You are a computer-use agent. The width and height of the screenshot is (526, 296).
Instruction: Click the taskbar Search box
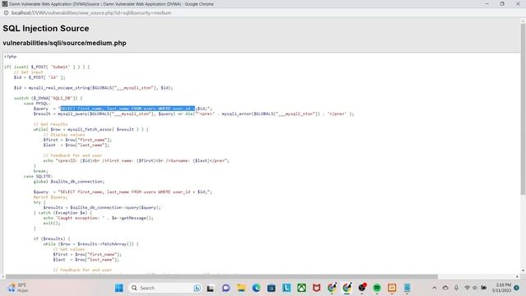[164, 288]
